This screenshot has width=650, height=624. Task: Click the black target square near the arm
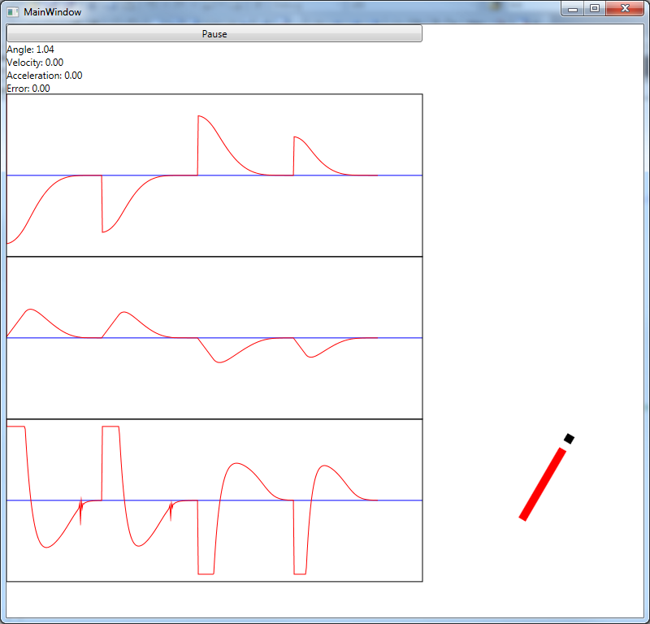coord(569,439)
